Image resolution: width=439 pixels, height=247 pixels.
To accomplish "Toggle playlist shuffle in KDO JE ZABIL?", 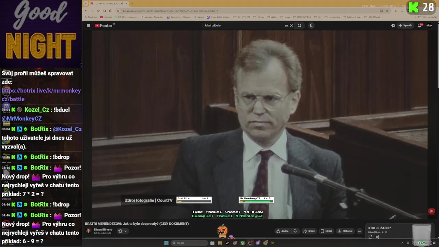I will click(377, 237).
